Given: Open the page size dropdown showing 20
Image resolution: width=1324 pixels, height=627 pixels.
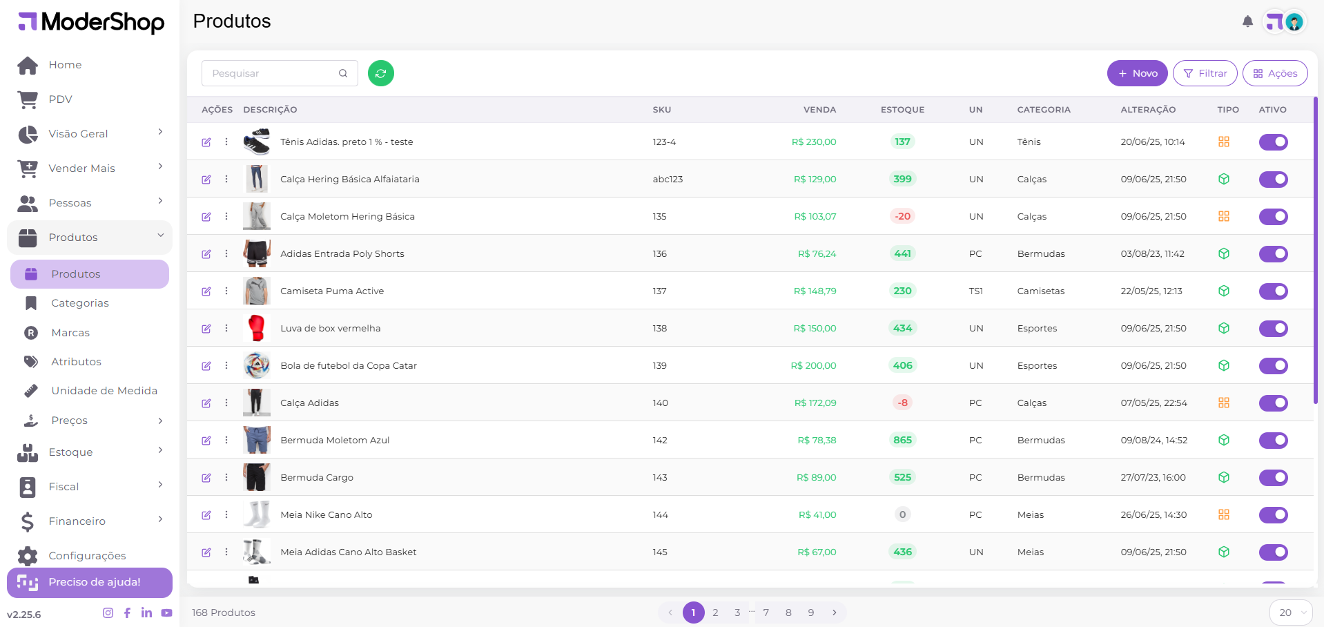Looking at the screenshot, I should pos(1291,612).
